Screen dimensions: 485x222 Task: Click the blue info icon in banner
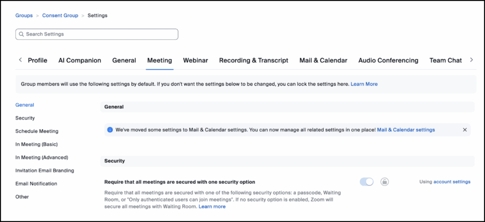110,130
